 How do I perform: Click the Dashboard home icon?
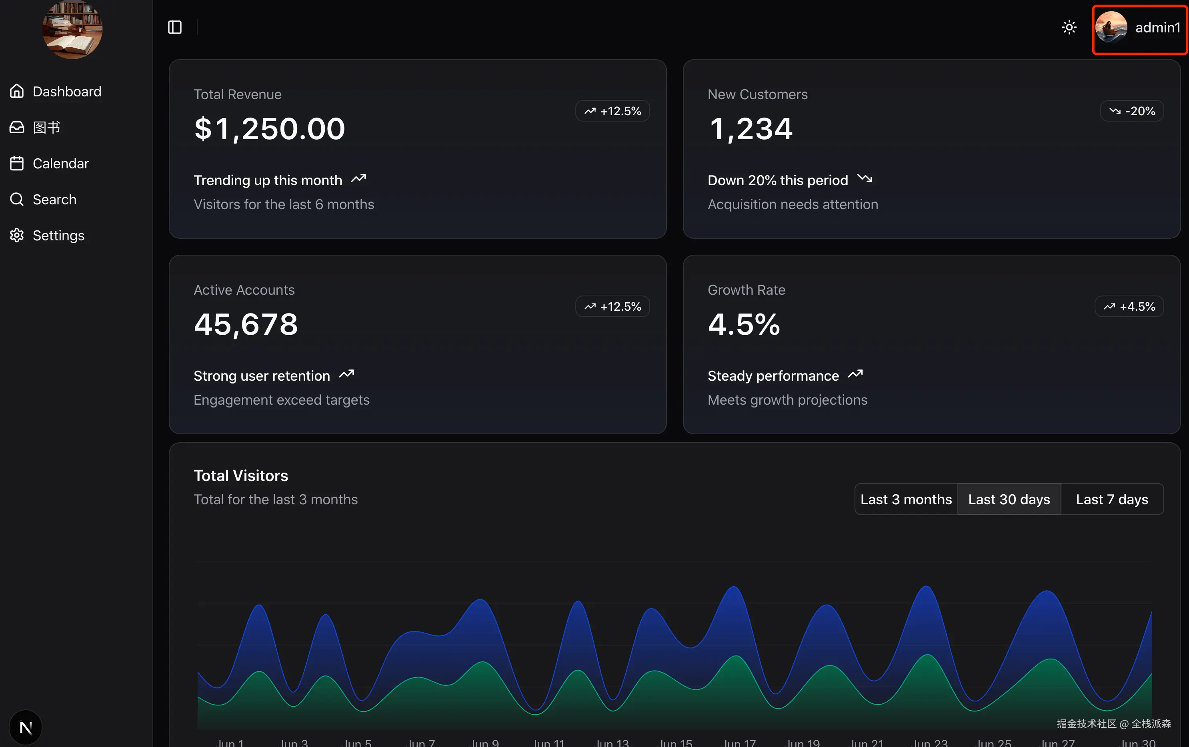click(x=17, y=91)
